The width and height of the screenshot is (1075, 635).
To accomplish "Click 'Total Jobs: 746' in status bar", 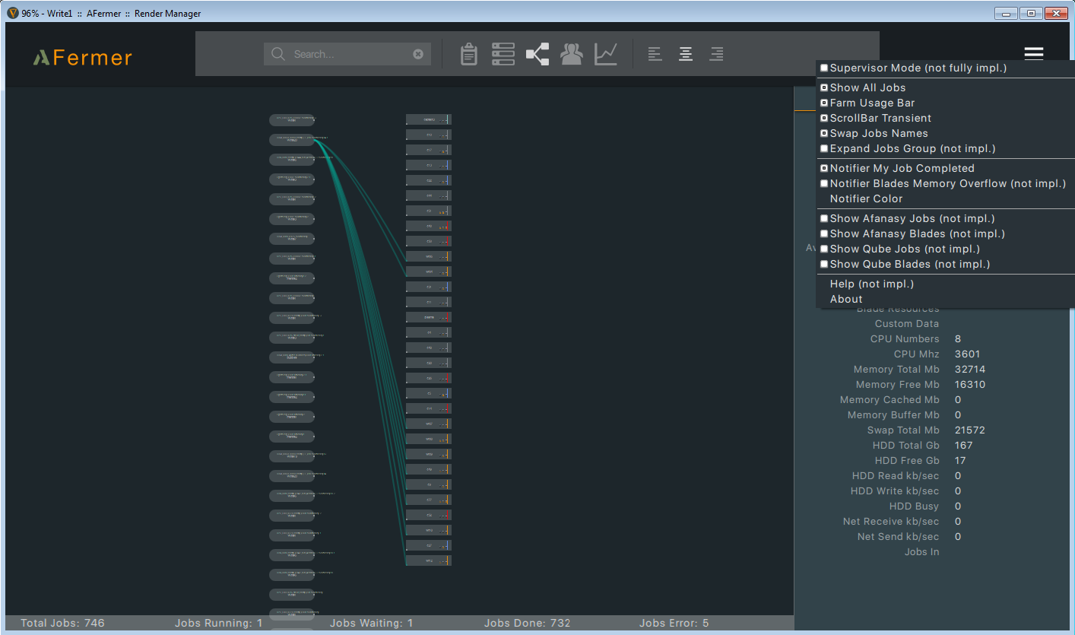I will point(62,623).
